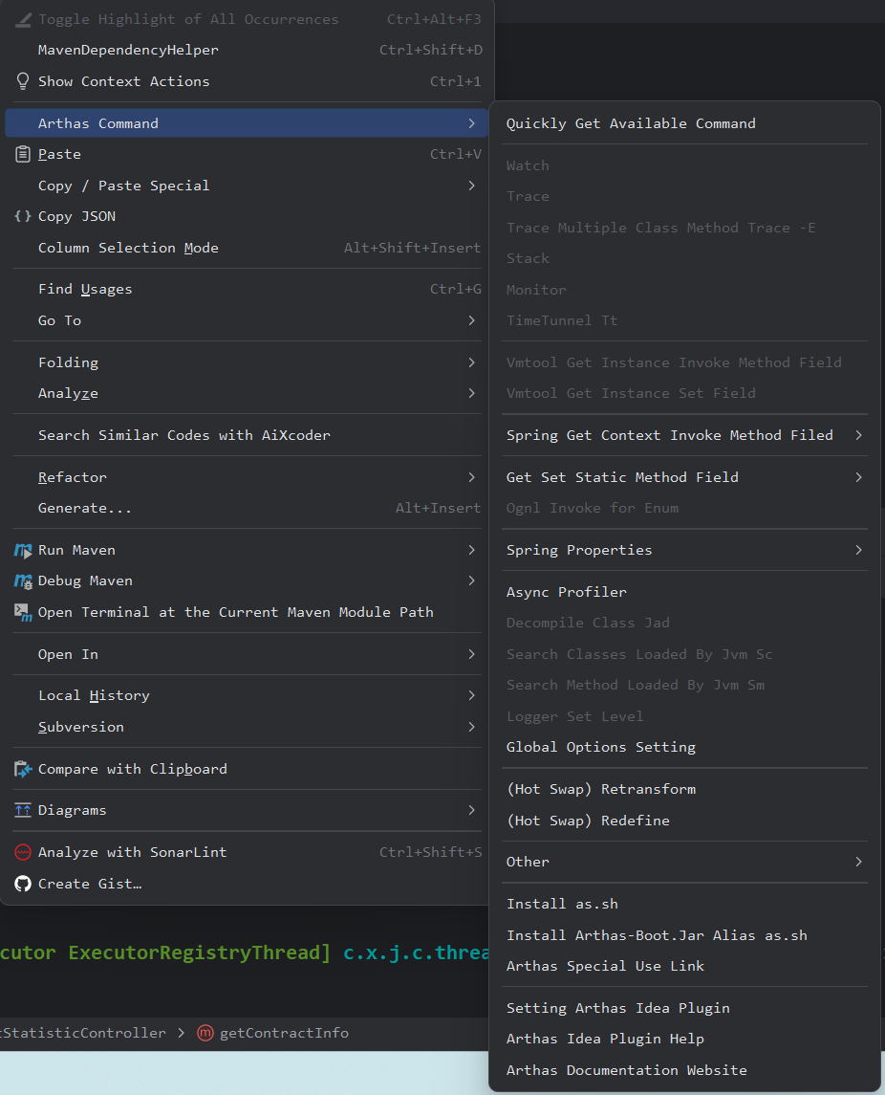The width and height of the screenshot is (885, 1095).
Task: Expand Get Set Static Method Field arrow
Action: click(858, 477)
